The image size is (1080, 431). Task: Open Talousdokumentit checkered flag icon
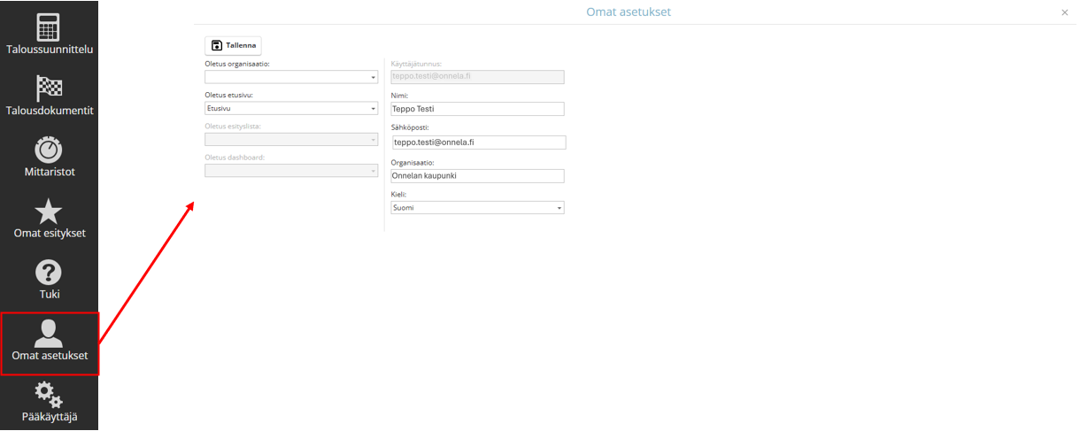49,88
